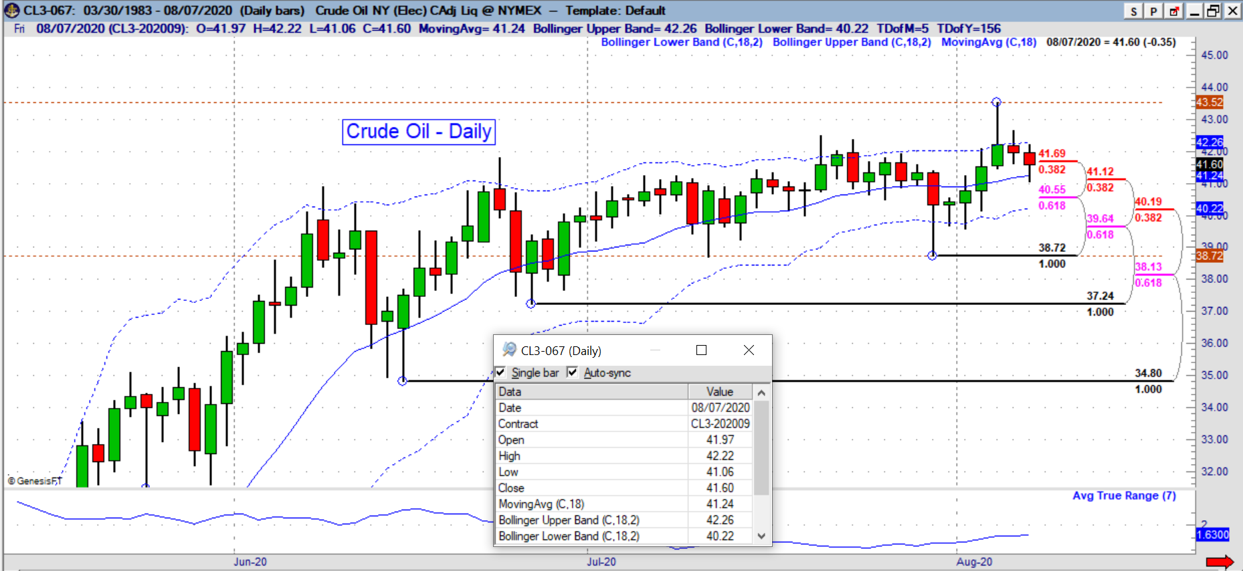
Task: Click the Crude Oil - Daily text box
Action: (419, 131)
